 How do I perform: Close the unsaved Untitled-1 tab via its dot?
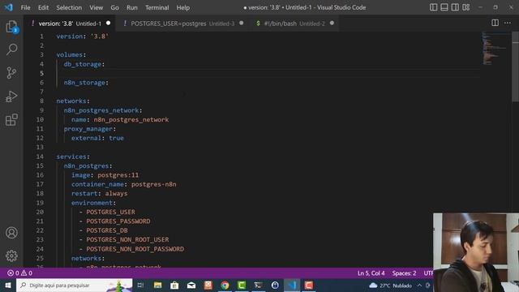click(x=108, y=24)
